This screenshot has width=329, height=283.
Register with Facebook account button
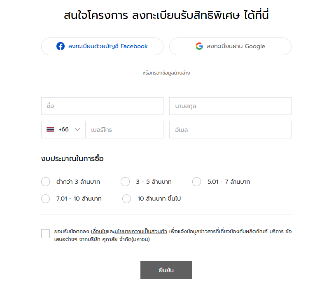pos(102,47)
